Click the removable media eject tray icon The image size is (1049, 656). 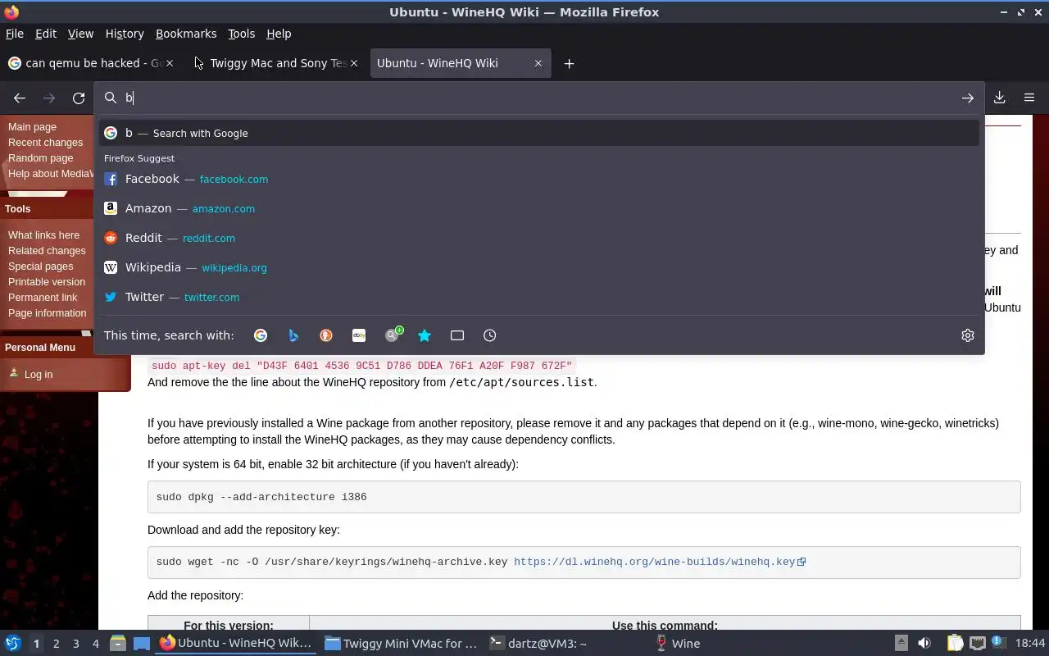pos(901,644)
